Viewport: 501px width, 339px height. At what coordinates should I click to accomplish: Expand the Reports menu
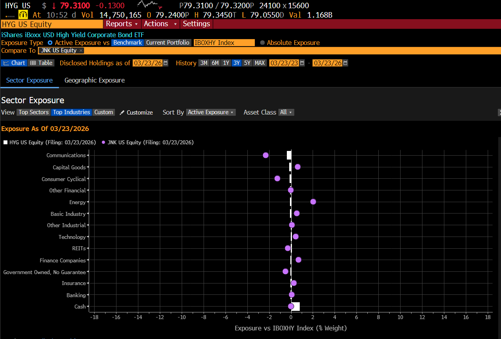(122, 24)
